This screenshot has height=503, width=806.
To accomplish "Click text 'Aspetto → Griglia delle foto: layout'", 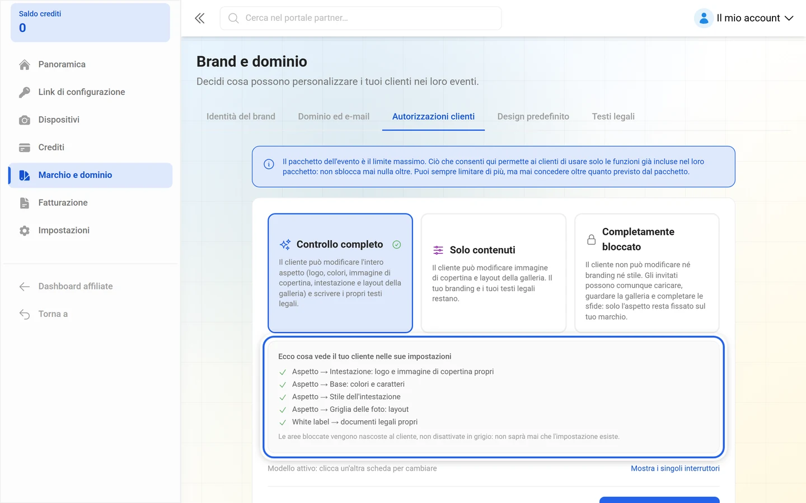I will pyautogui.click(x=350, y=410).
